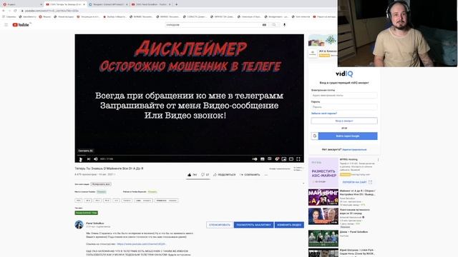This screenshot has height=257, width=458.
Task: Click the ПОДЕЛИТЬСЯ share button
Action: (224, 175)
